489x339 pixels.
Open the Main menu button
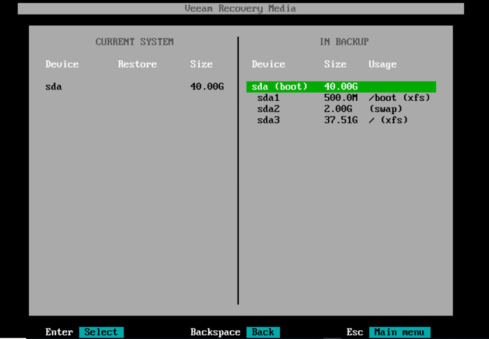tap(399, 332)
